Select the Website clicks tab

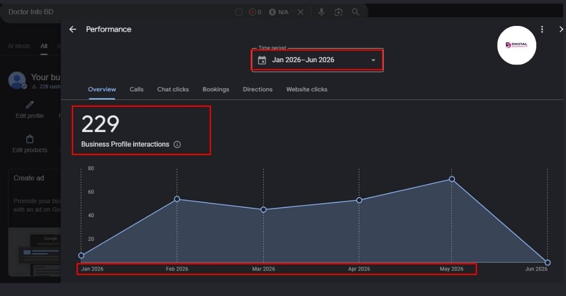click(307, 89)
